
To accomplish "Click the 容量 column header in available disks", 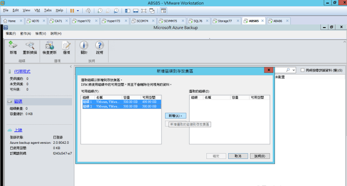I will (127, 97).
